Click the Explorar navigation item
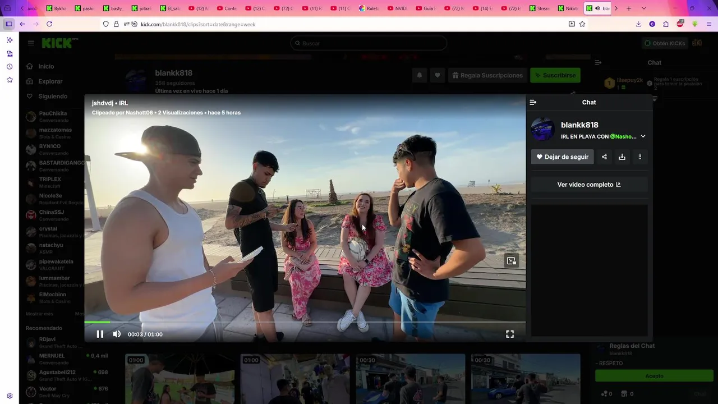Image resolution: width=718 pixels, height=404 pixels. point(44,81)
